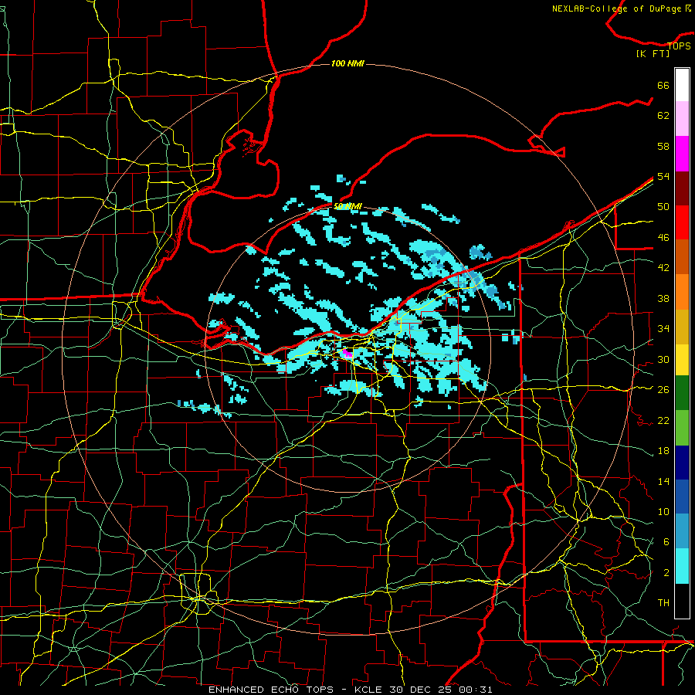This screenshot has width=695, height=695.
Task: Click the bright red legend swatch near 46-50
Action: (682, 222)
